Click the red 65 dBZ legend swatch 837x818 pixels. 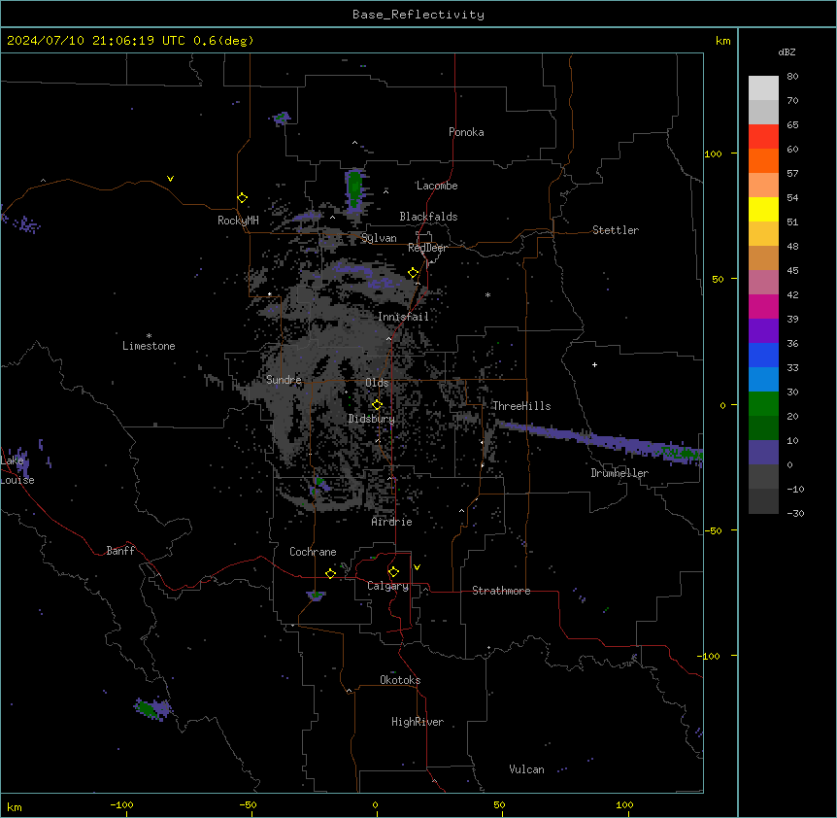coord(763,137)
